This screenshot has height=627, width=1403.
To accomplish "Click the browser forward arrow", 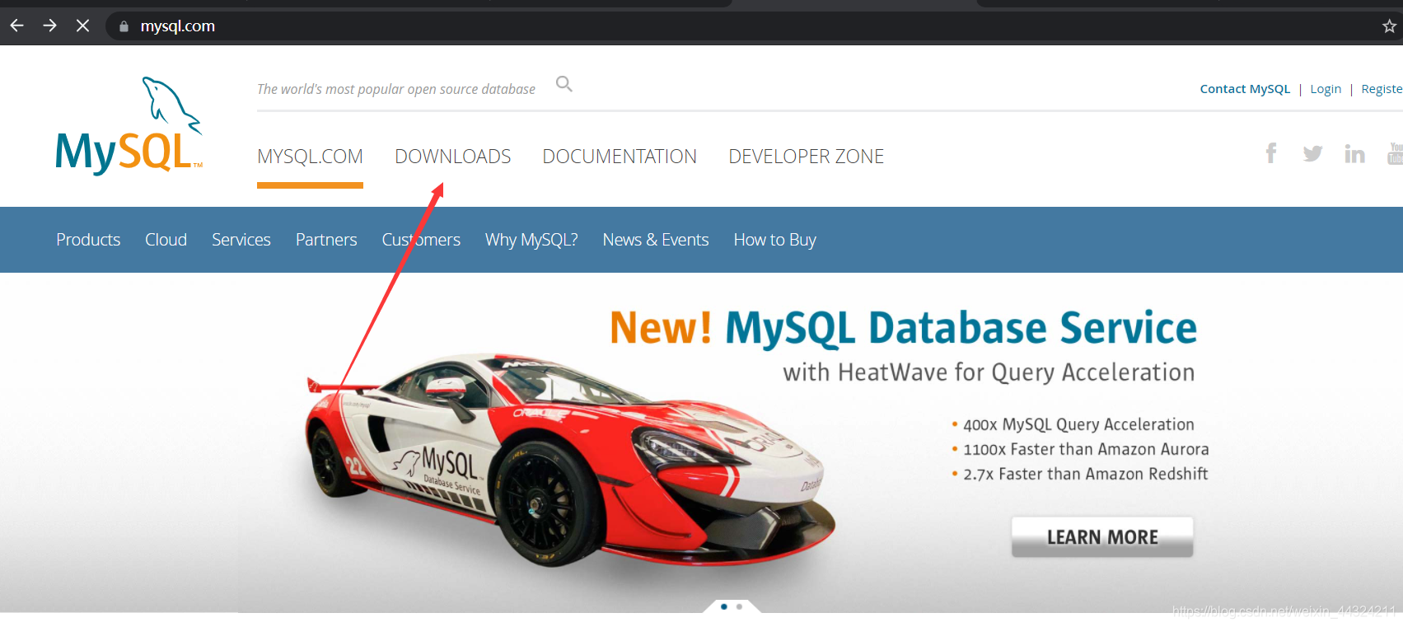I will pyautogui.click(x=49, y=26).
